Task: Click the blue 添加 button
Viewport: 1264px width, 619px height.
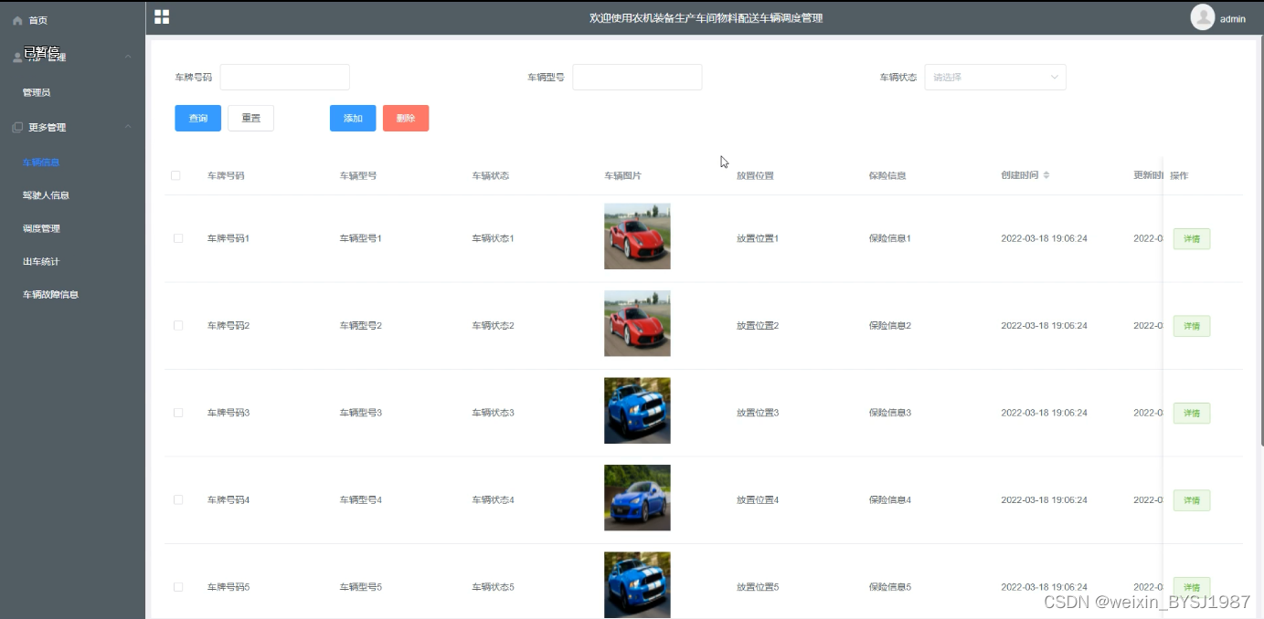Action: 353,119
